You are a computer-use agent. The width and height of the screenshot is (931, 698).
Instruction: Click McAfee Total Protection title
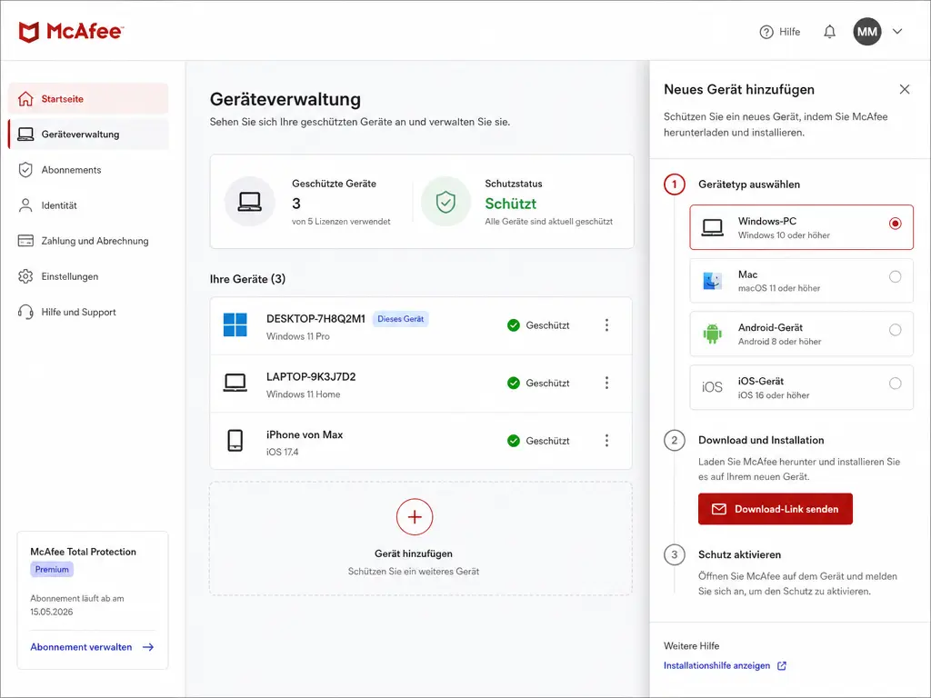(x=83, y=552)
